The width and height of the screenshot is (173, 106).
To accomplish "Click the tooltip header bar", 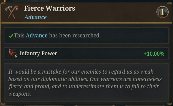I will (86, 12).
